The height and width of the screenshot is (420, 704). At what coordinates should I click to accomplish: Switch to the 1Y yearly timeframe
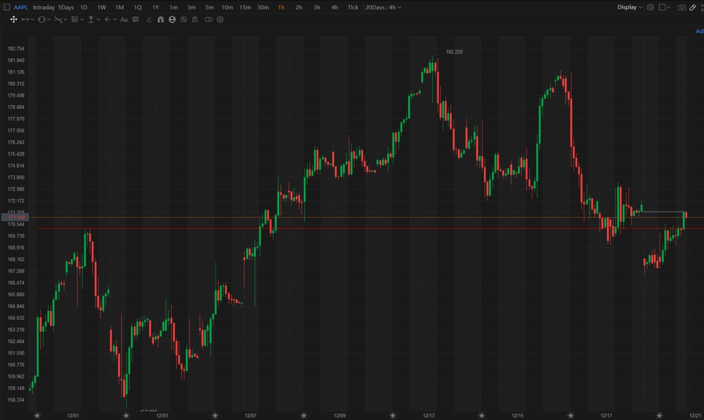coord(156,7)
